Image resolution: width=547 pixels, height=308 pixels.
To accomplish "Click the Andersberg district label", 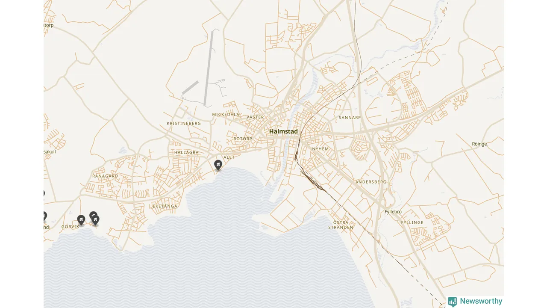I will (371, 182).
